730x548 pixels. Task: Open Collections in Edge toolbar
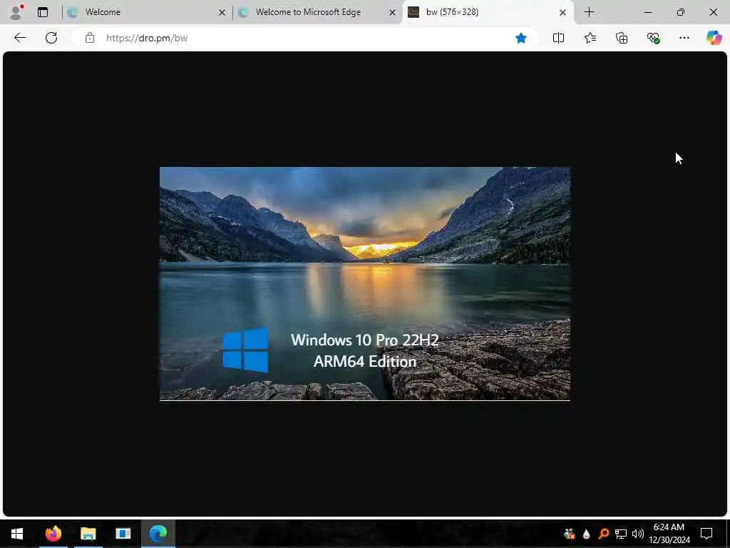pos(622,38)
